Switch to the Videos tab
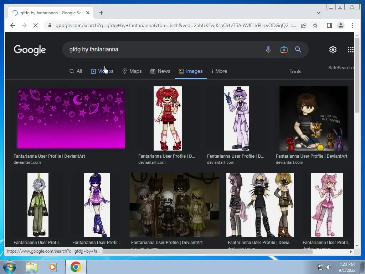365x274 pixels. click(x=102, y=71)
